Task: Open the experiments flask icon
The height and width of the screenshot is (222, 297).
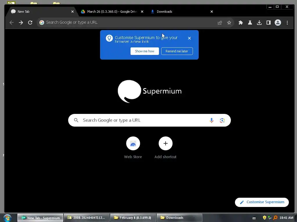Action: pos(250,23)
